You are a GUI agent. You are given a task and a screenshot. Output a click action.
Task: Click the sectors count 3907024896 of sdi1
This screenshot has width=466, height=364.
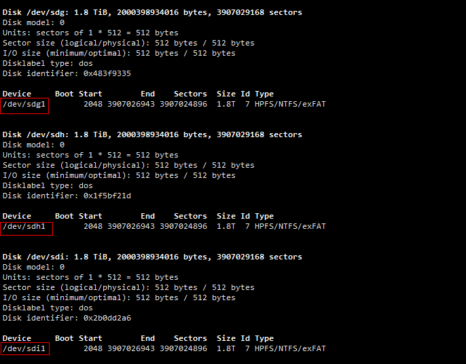point(183,348)
